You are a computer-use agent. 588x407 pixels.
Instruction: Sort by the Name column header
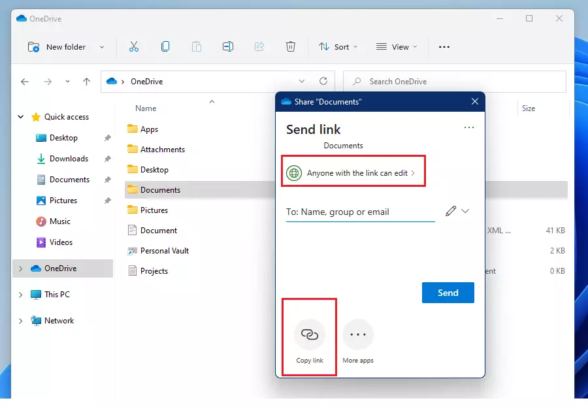146,108
